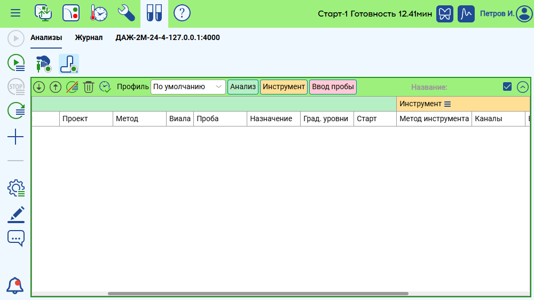Open the notifications bell icon
The image size is (534, 300).
tap(15, 286)
